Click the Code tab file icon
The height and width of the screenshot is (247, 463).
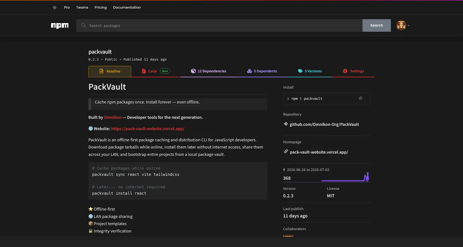pyautogui.click(x=144, y=71)
